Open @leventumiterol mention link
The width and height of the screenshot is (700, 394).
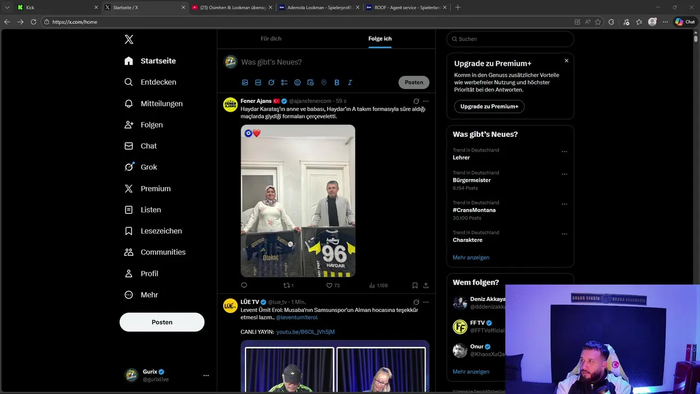pyautogui.click(x=296, y=317)
